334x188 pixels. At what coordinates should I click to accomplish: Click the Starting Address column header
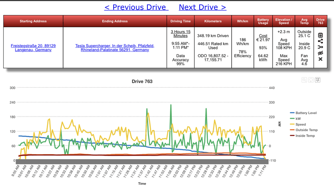click(x=33, y=21)
